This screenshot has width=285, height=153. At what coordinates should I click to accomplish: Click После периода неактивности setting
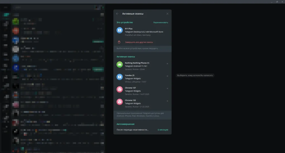[x=142, y=130]
